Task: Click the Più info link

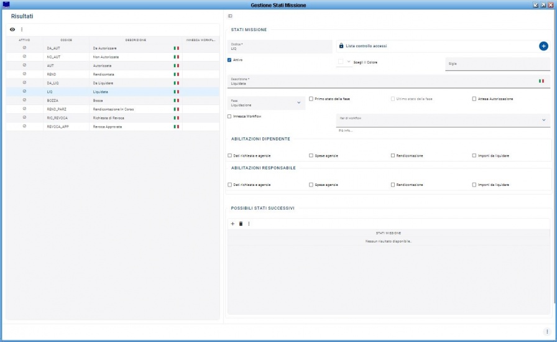Action: tap(346, 131)
